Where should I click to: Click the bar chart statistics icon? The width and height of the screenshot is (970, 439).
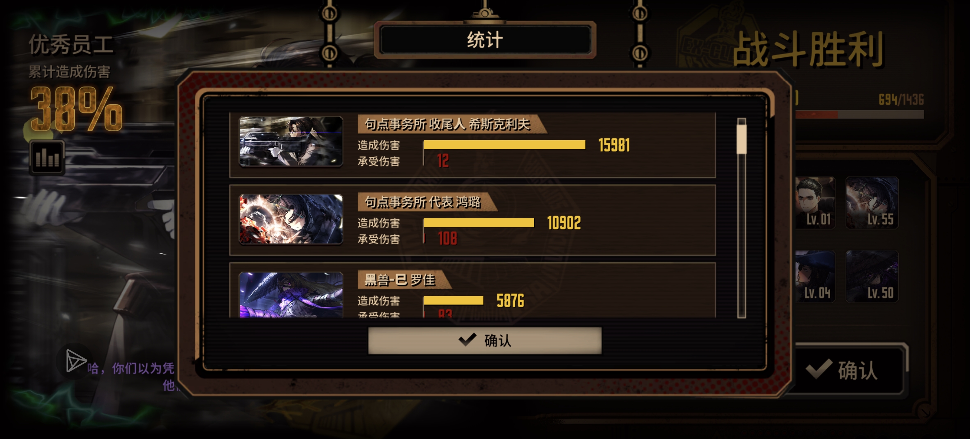pos(47,157)
